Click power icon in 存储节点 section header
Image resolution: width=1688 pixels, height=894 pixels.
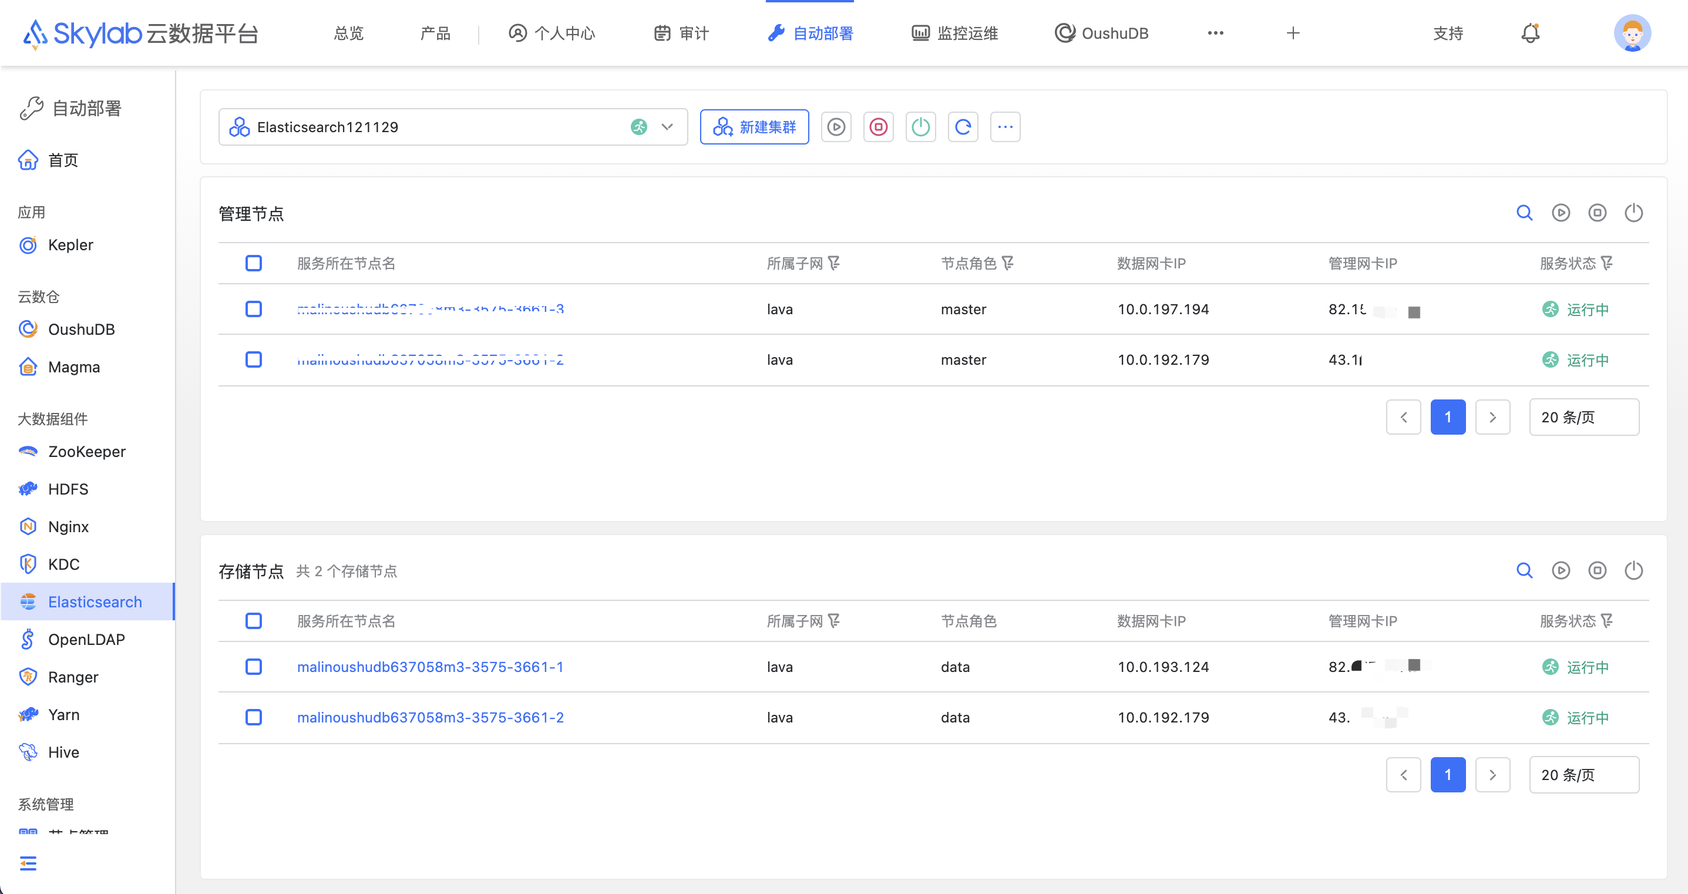point(1633,570)
